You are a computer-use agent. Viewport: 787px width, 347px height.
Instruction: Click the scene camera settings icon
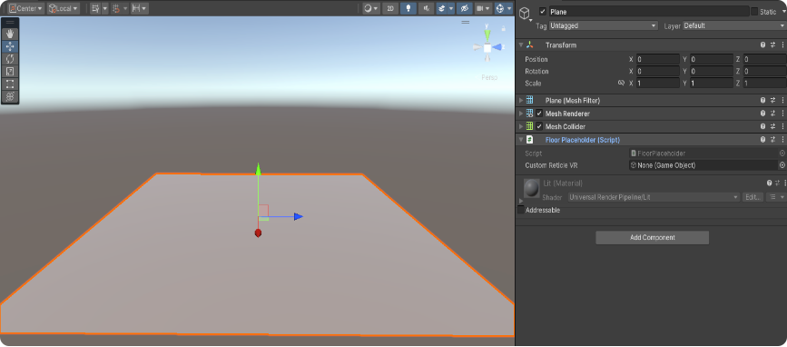click(480, 8)
